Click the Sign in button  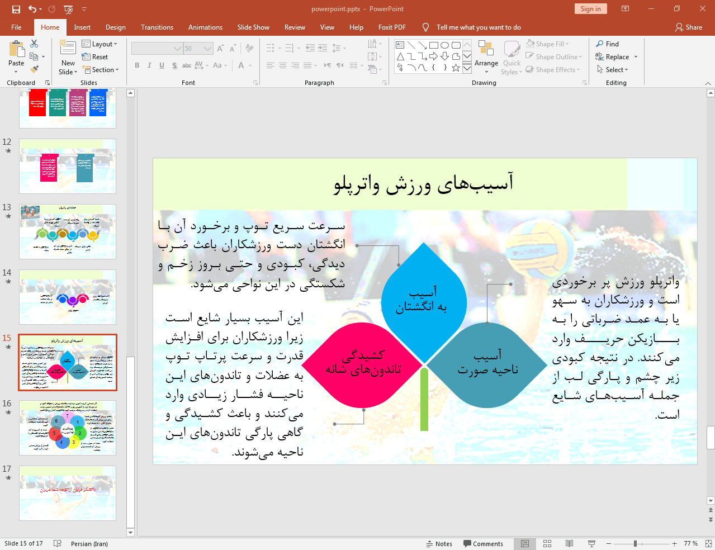(x=590, y=9)
